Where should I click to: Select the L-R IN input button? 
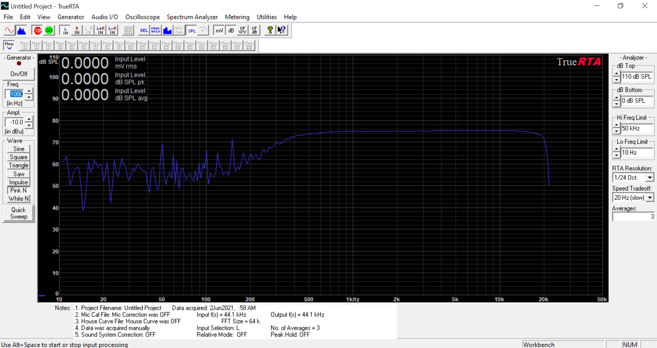click(112, 30)
